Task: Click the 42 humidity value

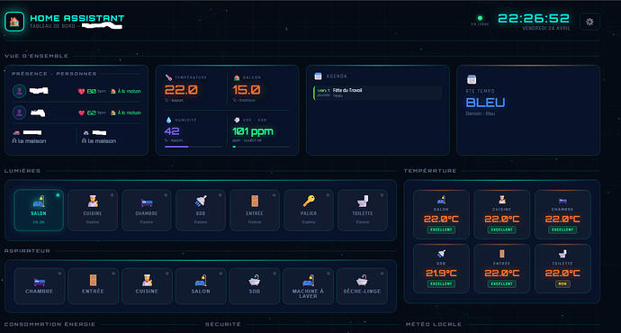Action: (172, 131)
